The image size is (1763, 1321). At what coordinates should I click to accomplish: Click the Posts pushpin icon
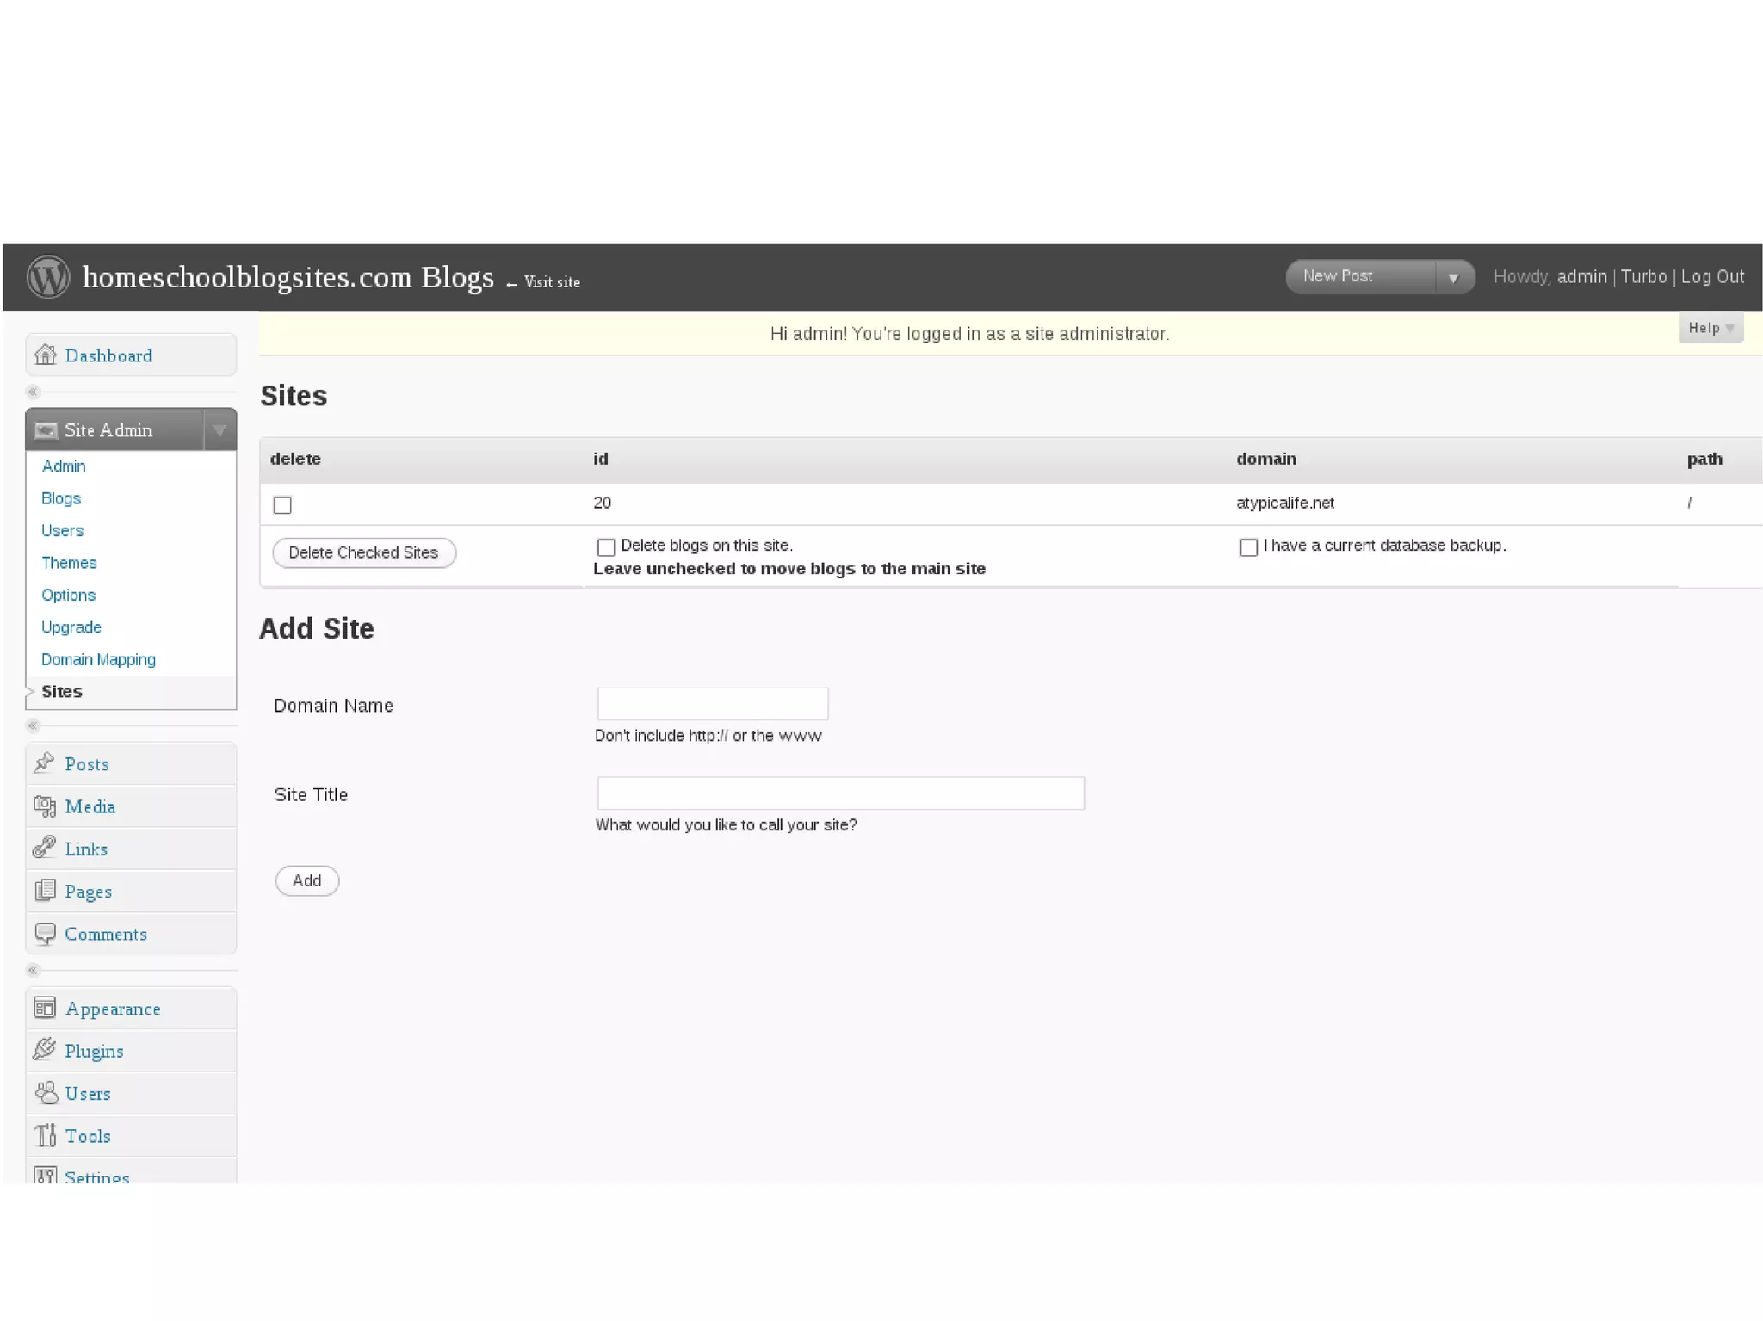pos(45,763)
